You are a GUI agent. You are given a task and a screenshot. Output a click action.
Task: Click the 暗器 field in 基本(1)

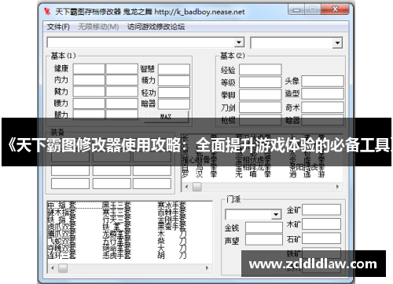(x=174, y=104)
